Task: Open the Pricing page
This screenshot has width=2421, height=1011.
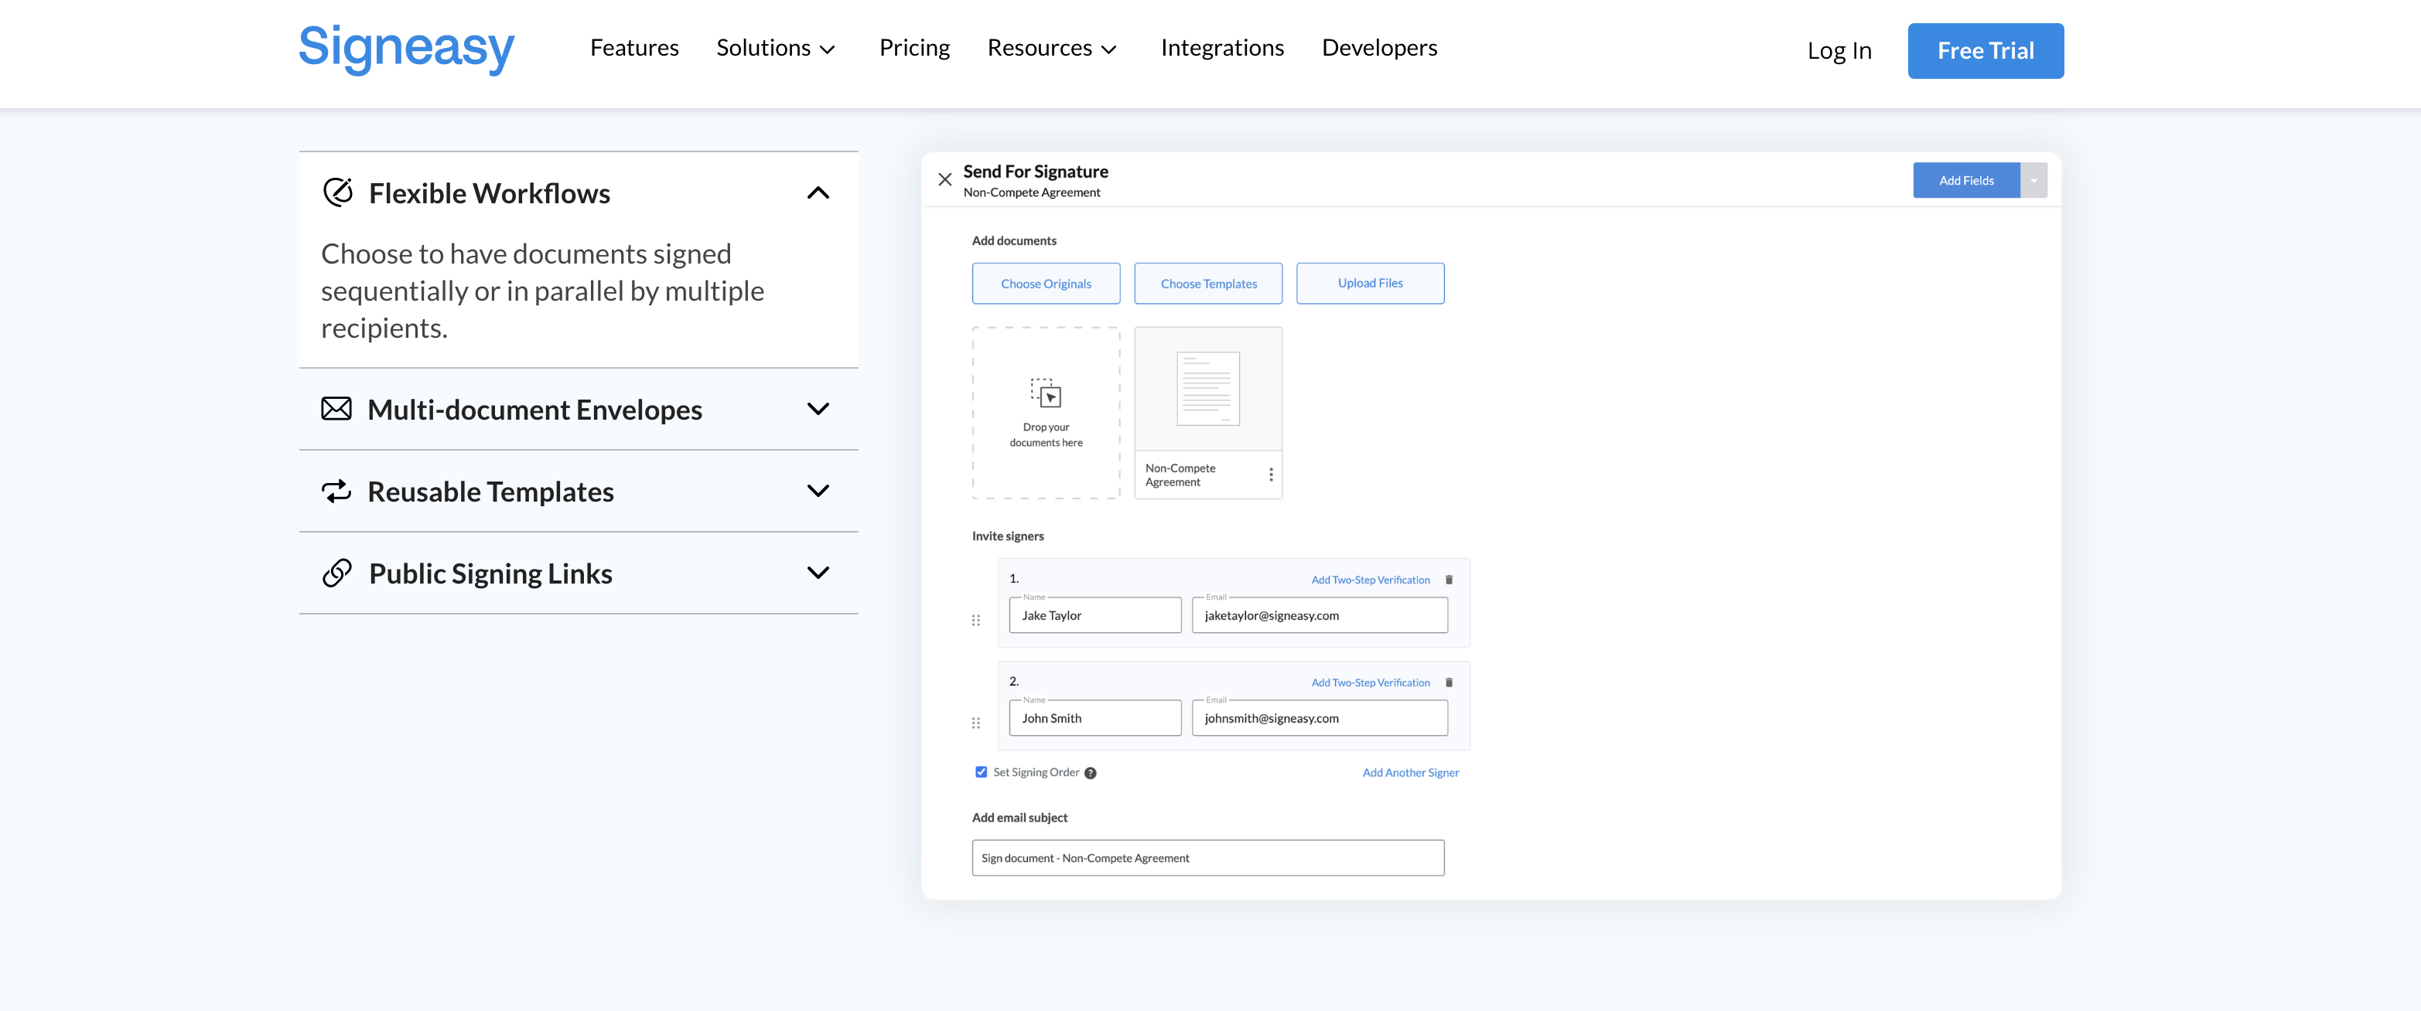Action: [913, 48]
